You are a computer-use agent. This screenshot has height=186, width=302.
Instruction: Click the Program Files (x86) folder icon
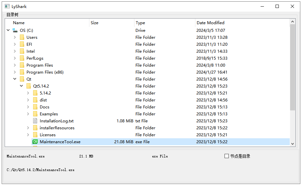pyautogui.click(x=22, y=72)
